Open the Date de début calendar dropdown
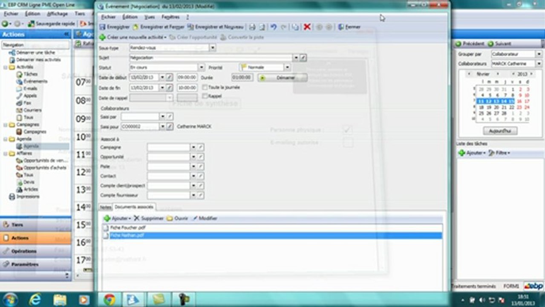The height and width of the screenshot is (307, 545). point(162,77)
